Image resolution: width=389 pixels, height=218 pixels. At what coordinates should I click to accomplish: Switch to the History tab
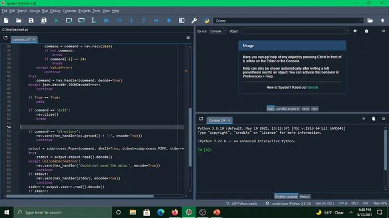point(305,197)
